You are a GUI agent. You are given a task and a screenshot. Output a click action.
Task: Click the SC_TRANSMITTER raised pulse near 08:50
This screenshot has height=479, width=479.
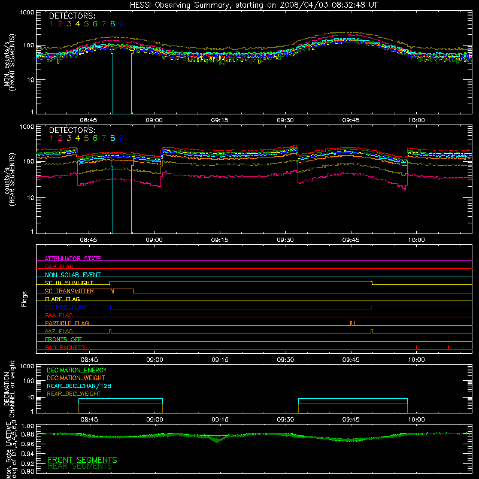coord(123,291)
